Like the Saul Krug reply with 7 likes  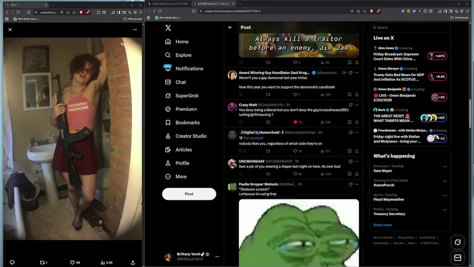pyautogui.click(x=297, y=95)
